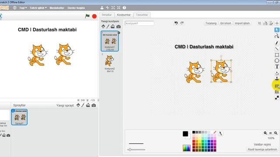
Task: Click the forward a layer icon
Action: click(x=277, y=86)
